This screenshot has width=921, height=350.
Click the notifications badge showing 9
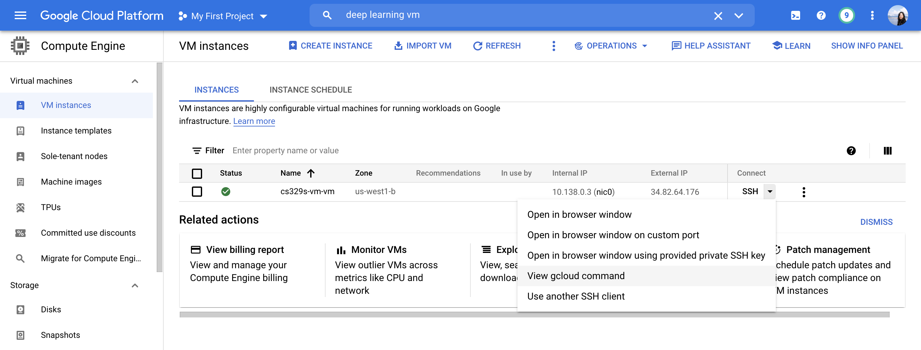pos(846,15)
